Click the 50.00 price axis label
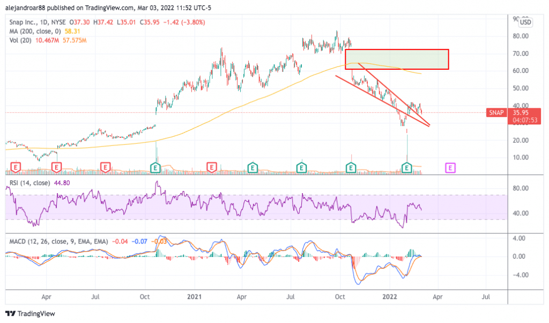The height and width of the screenshot is (323, 549). (x=521, y=89)
